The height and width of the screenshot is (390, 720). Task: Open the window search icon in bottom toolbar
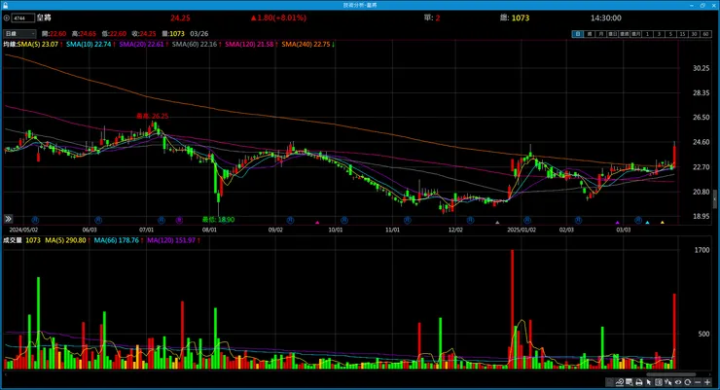pos(630,382)
